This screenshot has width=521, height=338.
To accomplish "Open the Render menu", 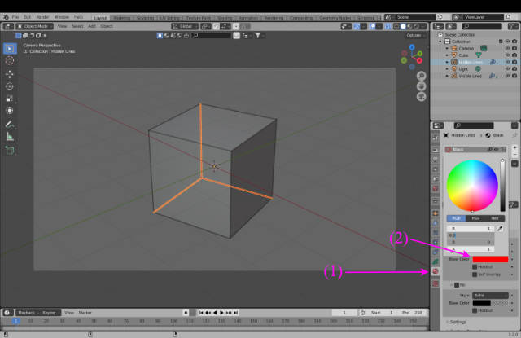I will click(42, 17).
